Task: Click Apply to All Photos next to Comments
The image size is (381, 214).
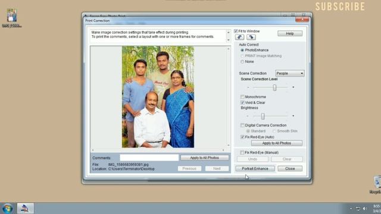Action: 204,158
